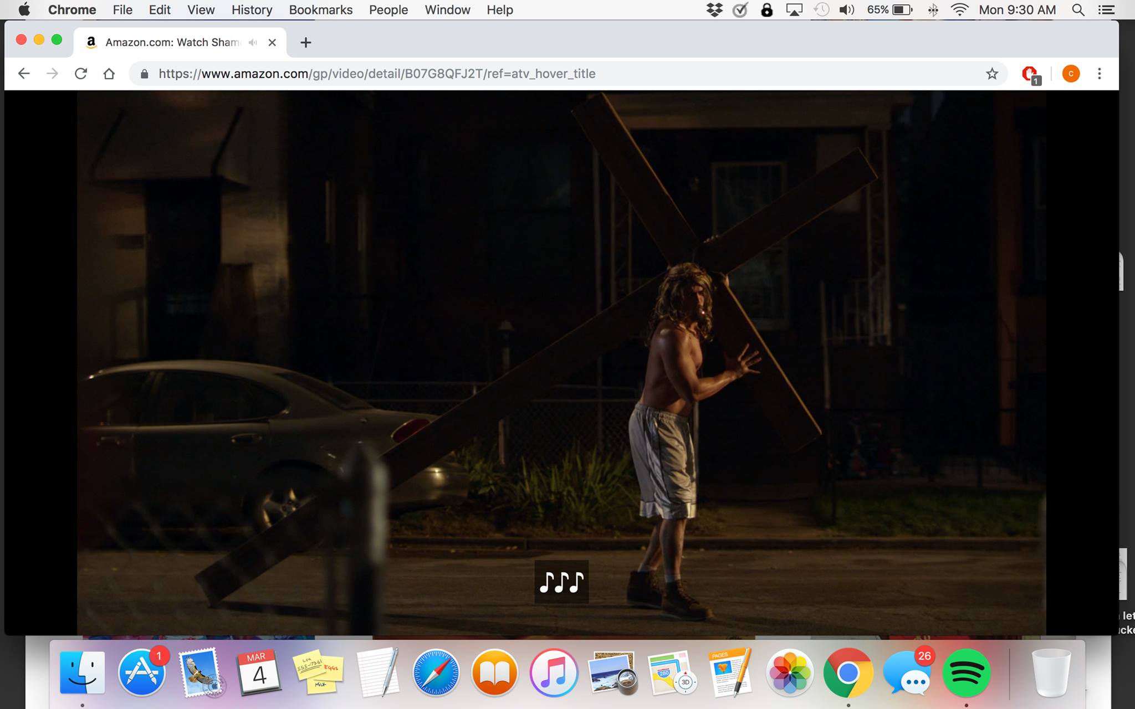Open Mail stamp icon in Dock
This screenshot has height=709, width=1135.
click(x=201, y=672)
